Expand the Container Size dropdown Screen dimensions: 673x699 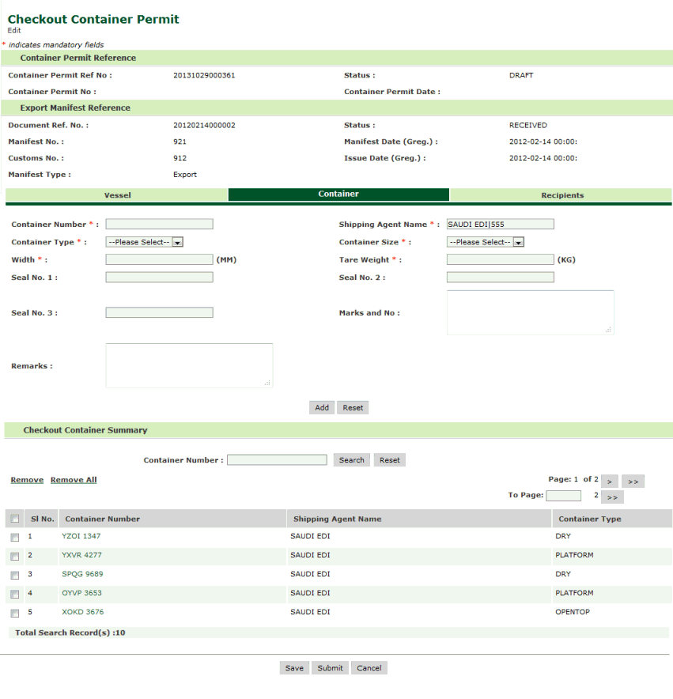coord(486,243)
